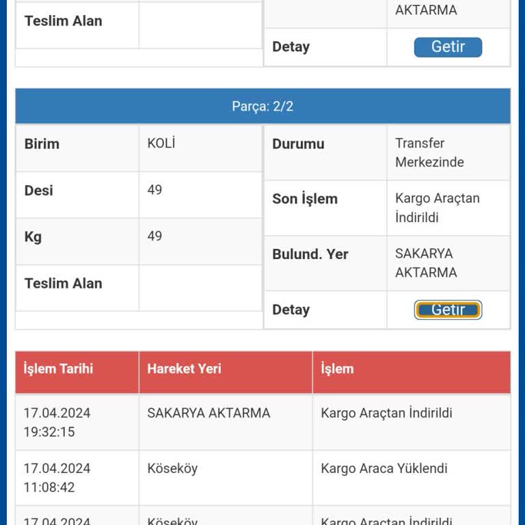This screenshot has width=525, height=525.
Task: Click the Köseköy cell at 11:08:42
Action: click(226, 478)
